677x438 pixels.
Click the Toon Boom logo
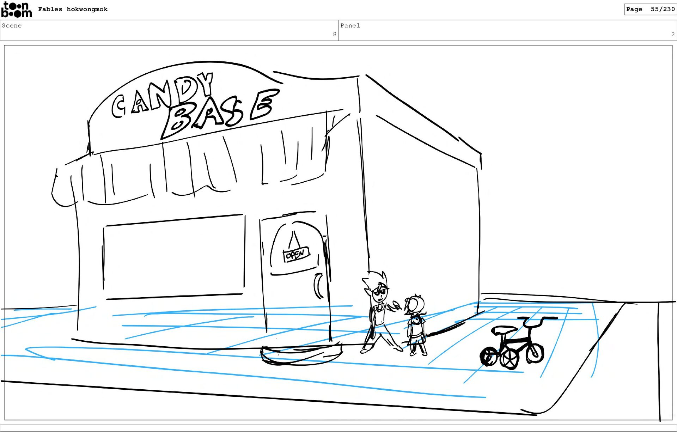[16, 10]
